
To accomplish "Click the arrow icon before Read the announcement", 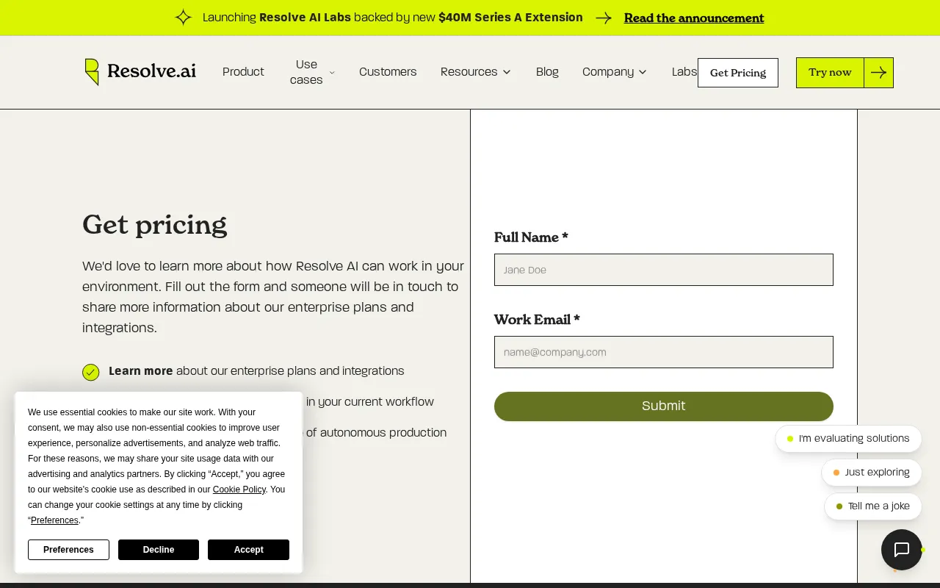I will tap(604, 18).
